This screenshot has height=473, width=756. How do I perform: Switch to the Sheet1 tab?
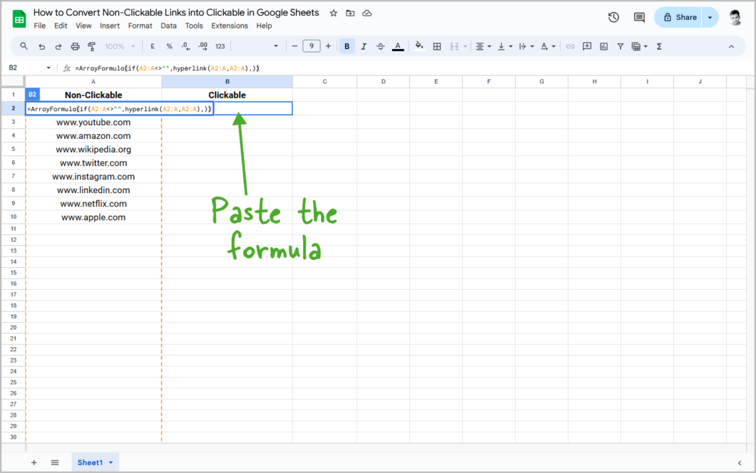90,462
